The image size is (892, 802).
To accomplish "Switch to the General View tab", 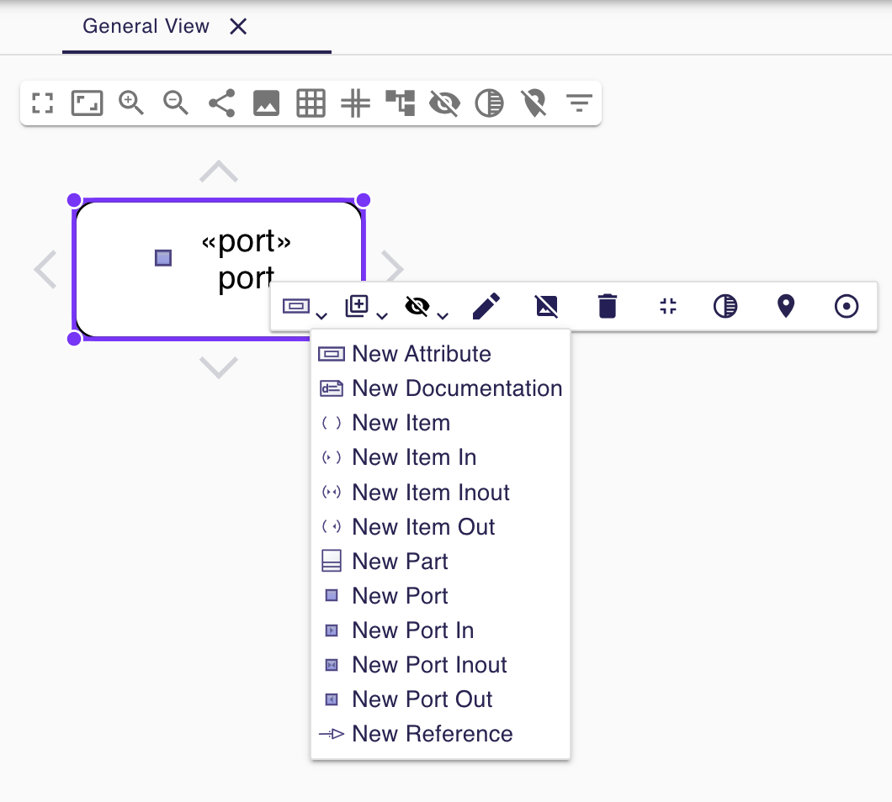I will pyautogui.click(x=145, y=26).
